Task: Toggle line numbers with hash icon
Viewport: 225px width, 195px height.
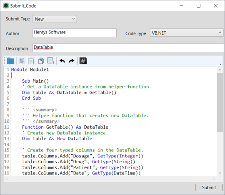Action: tap(83, 61)
